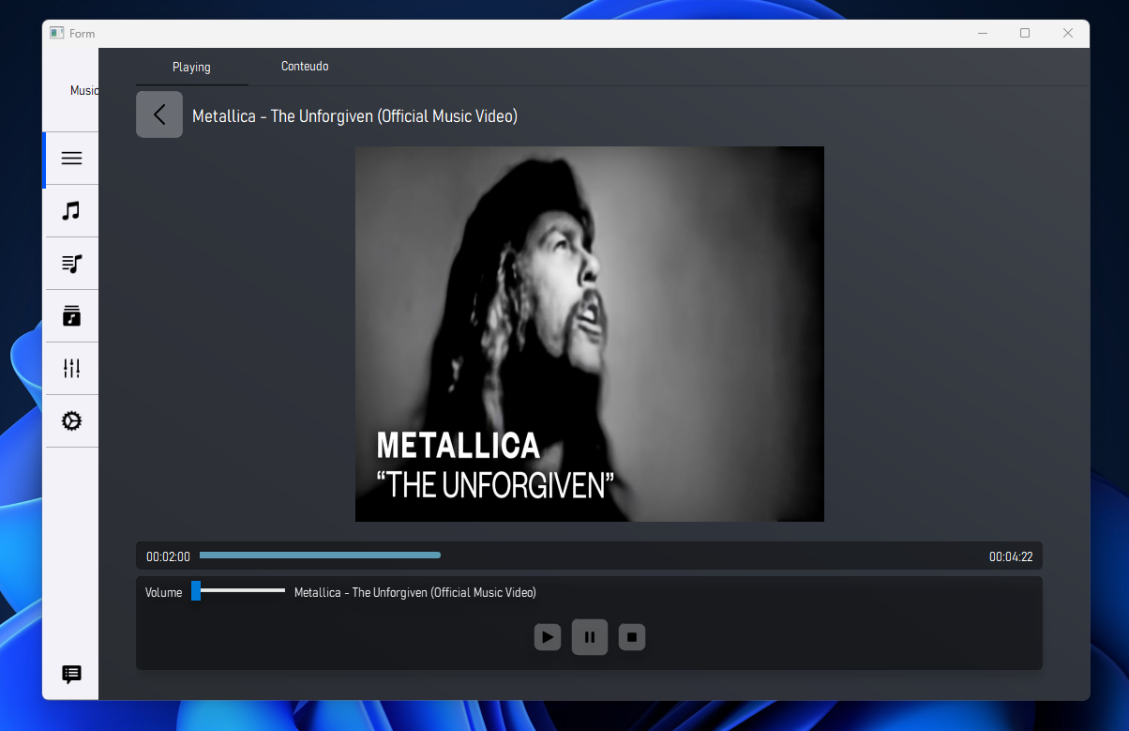Open the settings gear icon
Viewport: 1129px width, 731px height.
(71, 421)
